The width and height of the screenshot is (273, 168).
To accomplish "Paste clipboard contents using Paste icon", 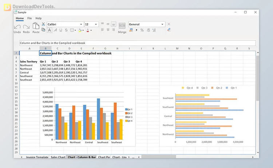I will (x=36, y=26).
